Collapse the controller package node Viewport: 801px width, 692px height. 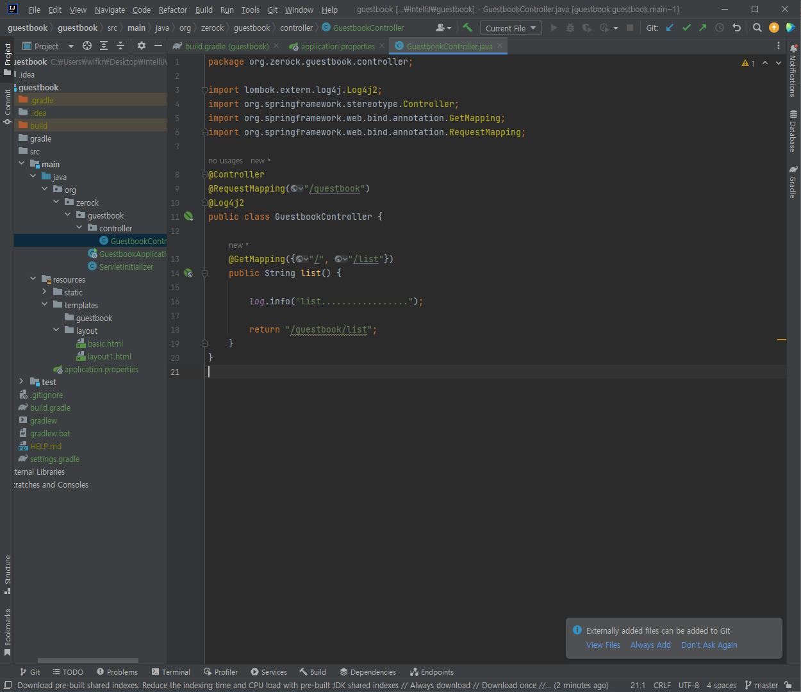[x=79, y=228]
